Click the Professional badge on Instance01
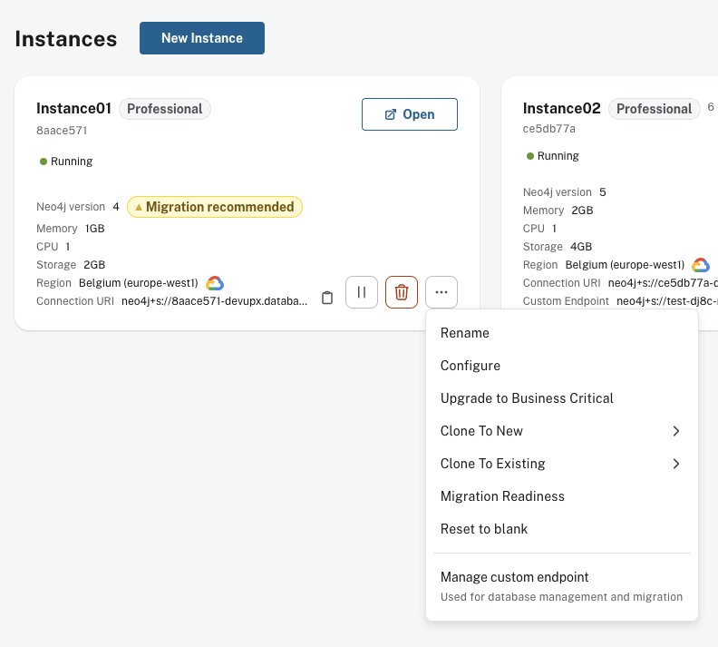Viewport: 718px width, 647px height. click(x=165, y=109)
